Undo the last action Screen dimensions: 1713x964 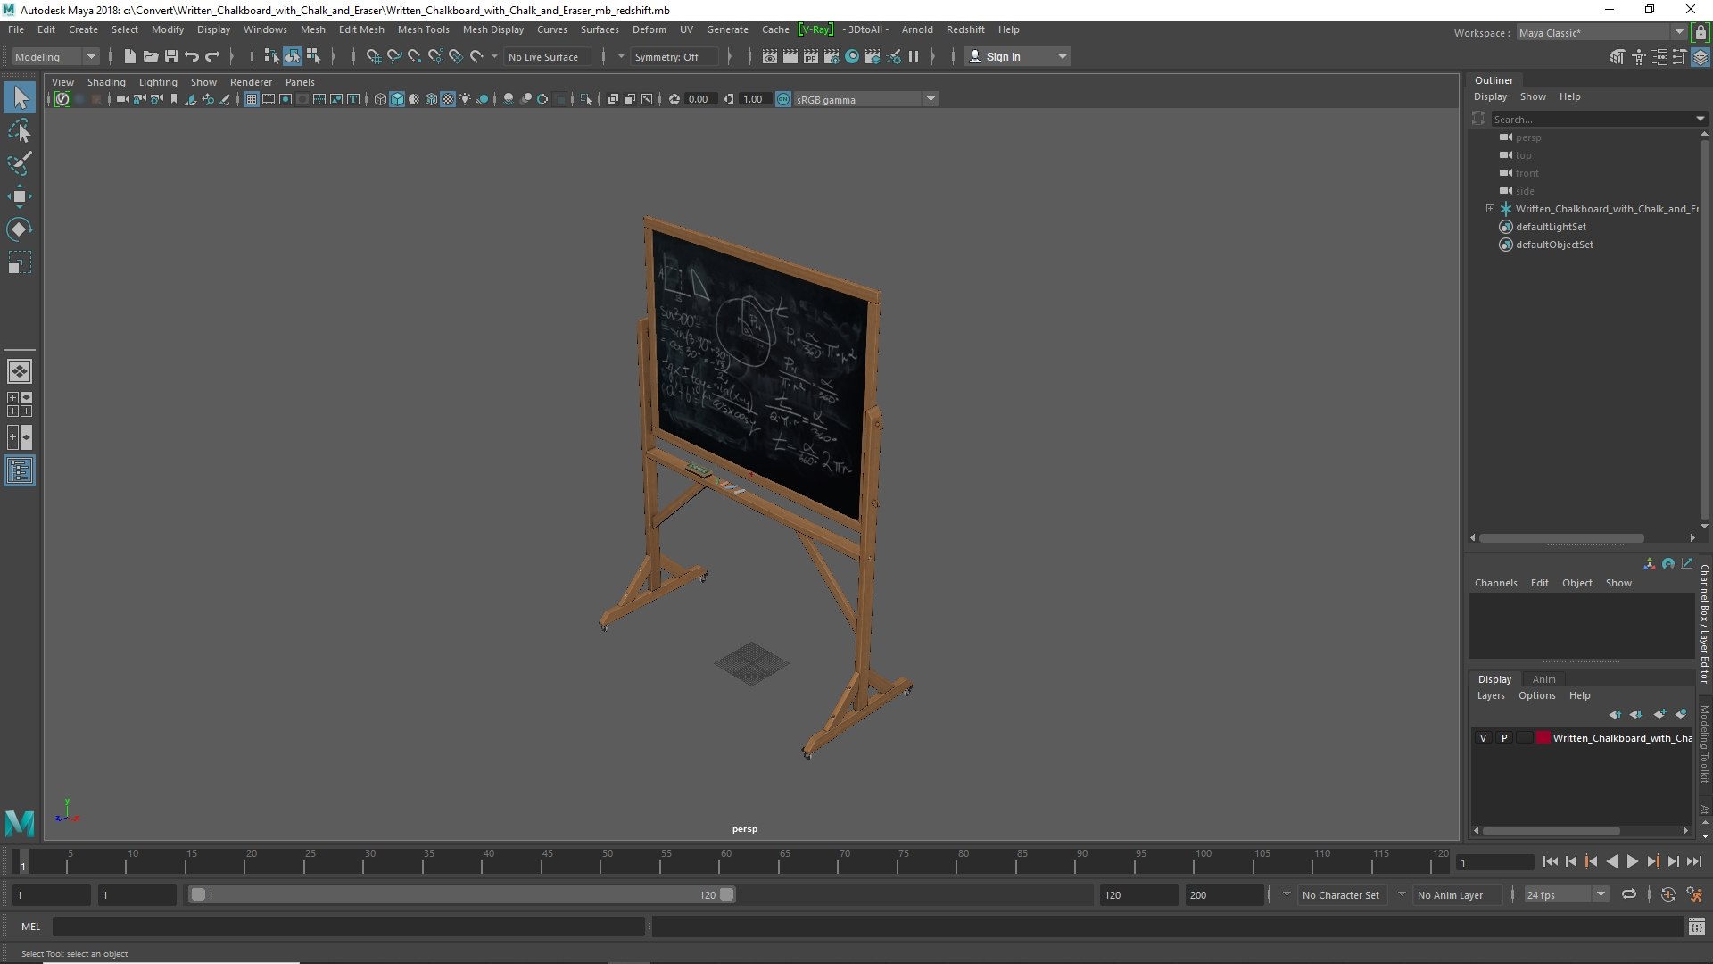click(191, 56)
